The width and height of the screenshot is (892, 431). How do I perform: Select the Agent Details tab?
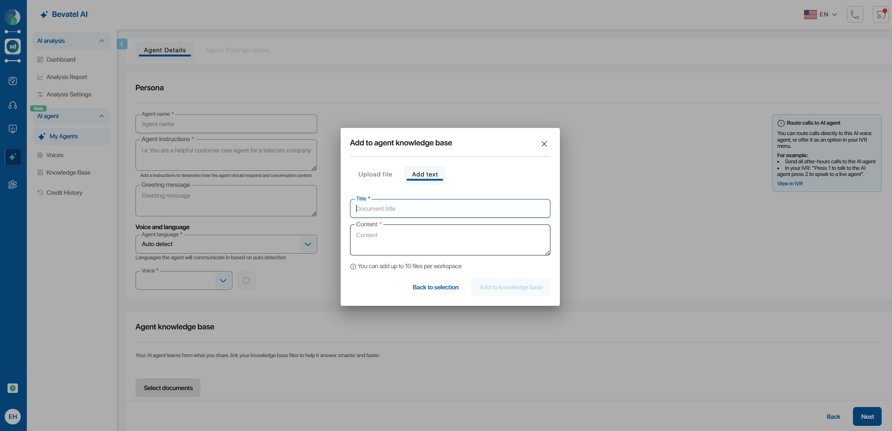[165, 50]
